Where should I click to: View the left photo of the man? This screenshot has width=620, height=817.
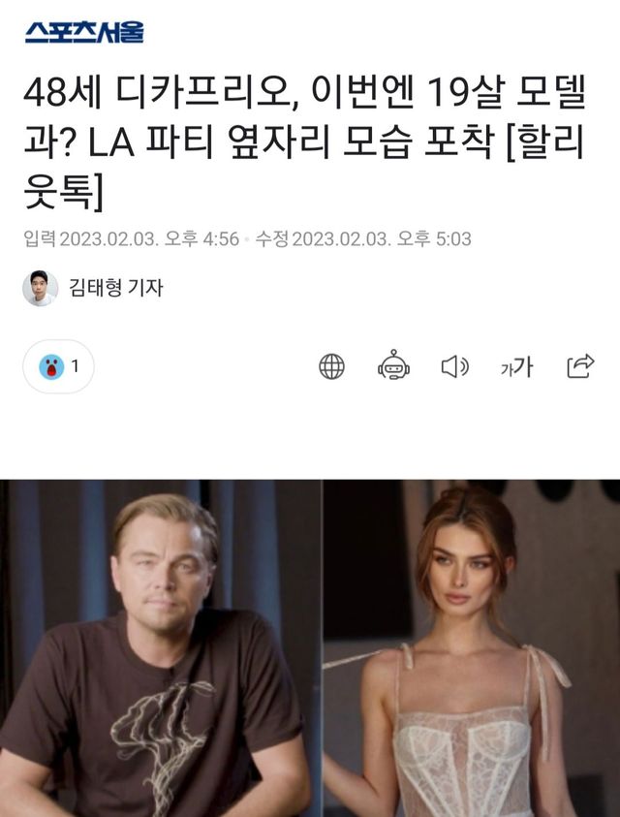point(161,648)
